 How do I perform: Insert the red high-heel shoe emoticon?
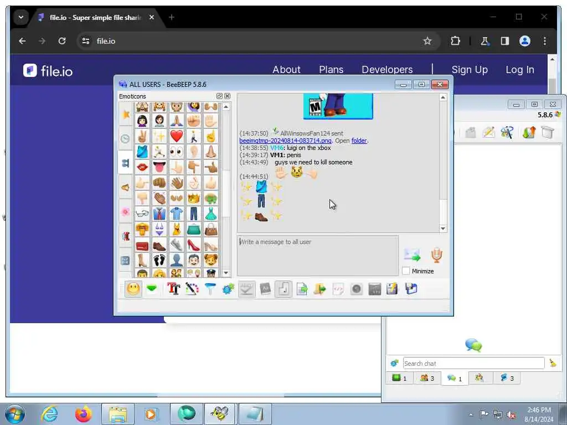193,245
